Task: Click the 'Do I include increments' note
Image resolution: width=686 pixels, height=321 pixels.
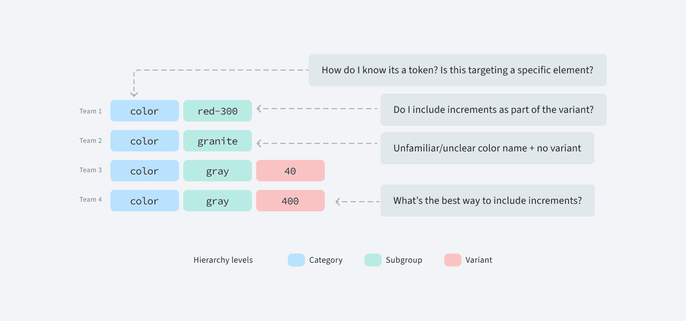Action: click(494, 110)
